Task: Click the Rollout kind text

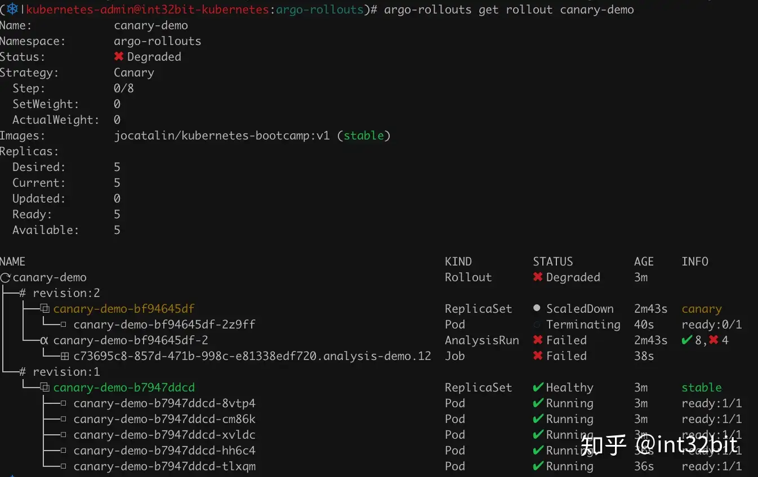Action: (469, 277)
